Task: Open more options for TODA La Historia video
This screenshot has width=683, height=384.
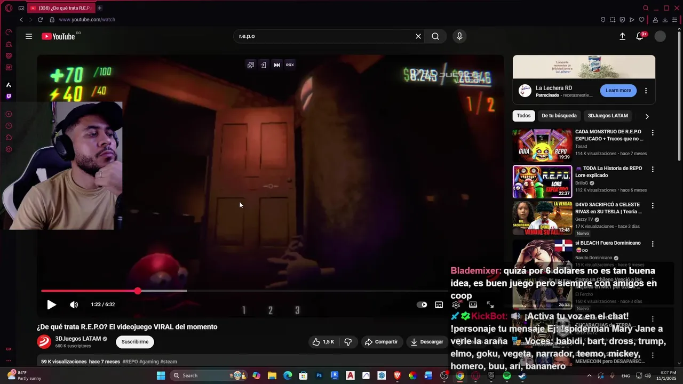Action: pos(652,169)
